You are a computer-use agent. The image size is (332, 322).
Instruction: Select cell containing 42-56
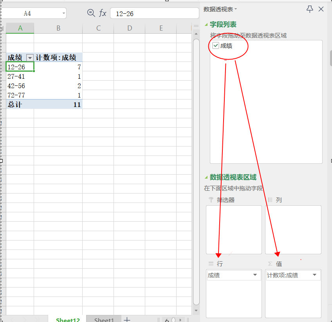[x=20, y=85]
